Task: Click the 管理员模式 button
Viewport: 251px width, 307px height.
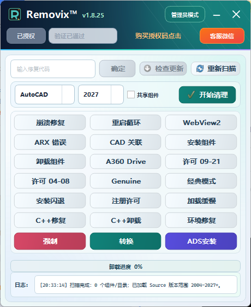Action: coord(185,15)
